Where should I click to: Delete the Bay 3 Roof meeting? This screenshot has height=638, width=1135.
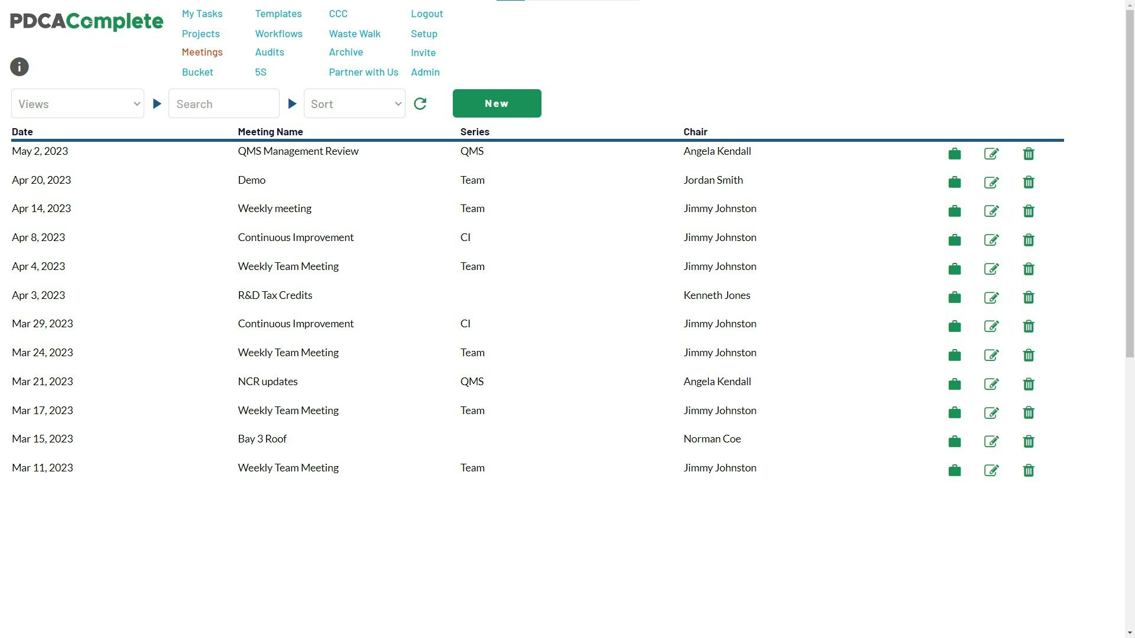[1029, 441]
